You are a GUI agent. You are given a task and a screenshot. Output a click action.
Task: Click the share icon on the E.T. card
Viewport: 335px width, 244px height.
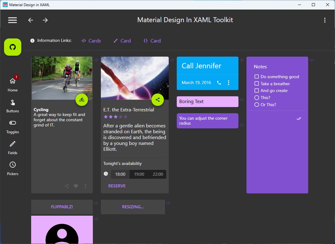158,100
